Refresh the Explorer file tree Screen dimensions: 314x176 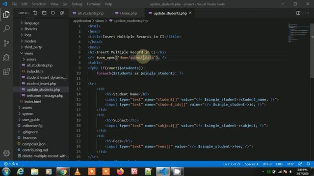(x=53, y=13)
